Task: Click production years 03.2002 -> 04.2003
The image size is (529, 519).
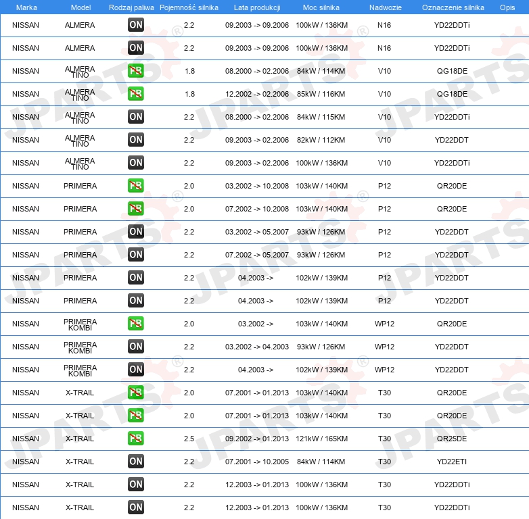Action: [x=257, y=347]
